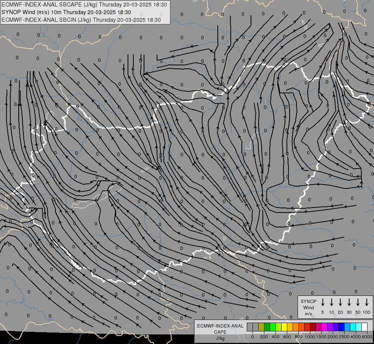Click the dark red swatch left of the 1500 tick
Image resolution: width=374 pixels, height=344 pixels.
(x=313, y=327)
